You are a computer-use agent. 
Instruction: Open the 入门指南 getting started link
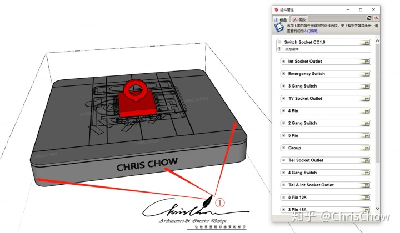tap(311, 31)
